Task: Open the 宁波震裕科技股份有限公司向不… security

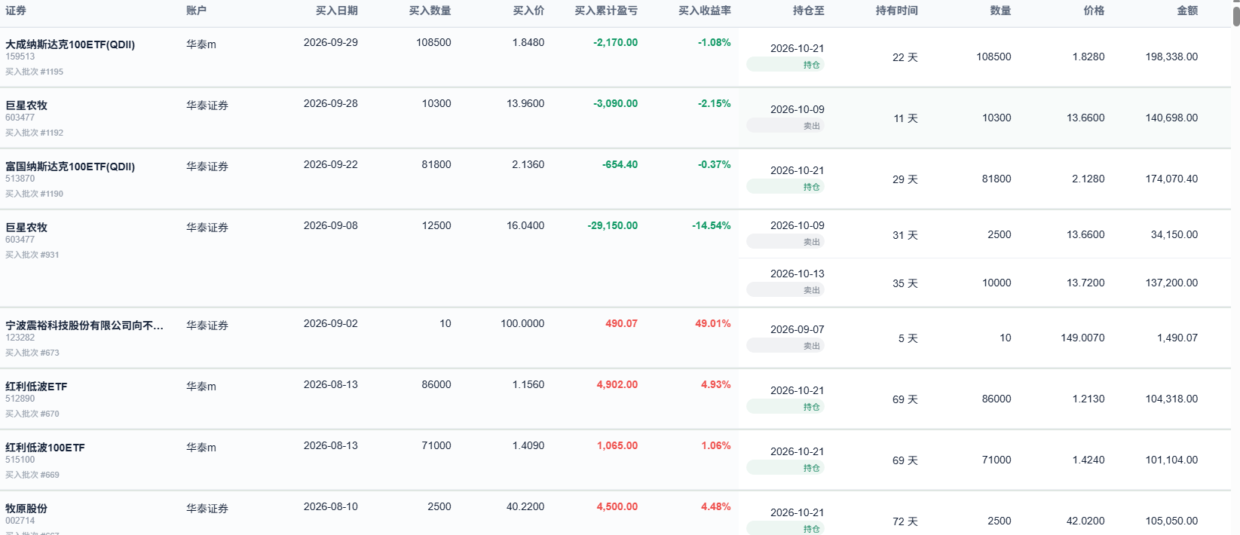Action: (x=84, y=326)
